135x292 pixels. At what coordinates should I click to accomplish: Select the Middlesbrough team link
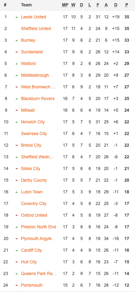pos(35,75)
